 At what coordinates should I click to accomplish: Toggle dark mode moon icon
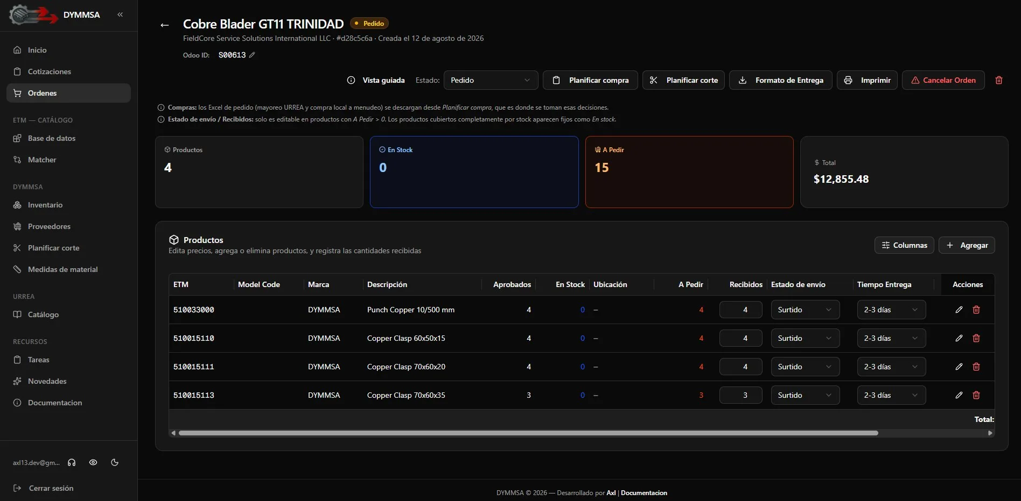click(115, 462)
